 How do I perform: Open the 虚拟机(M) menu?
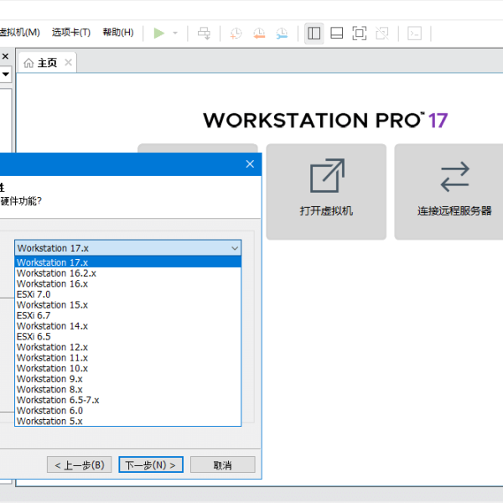(20, 33)
